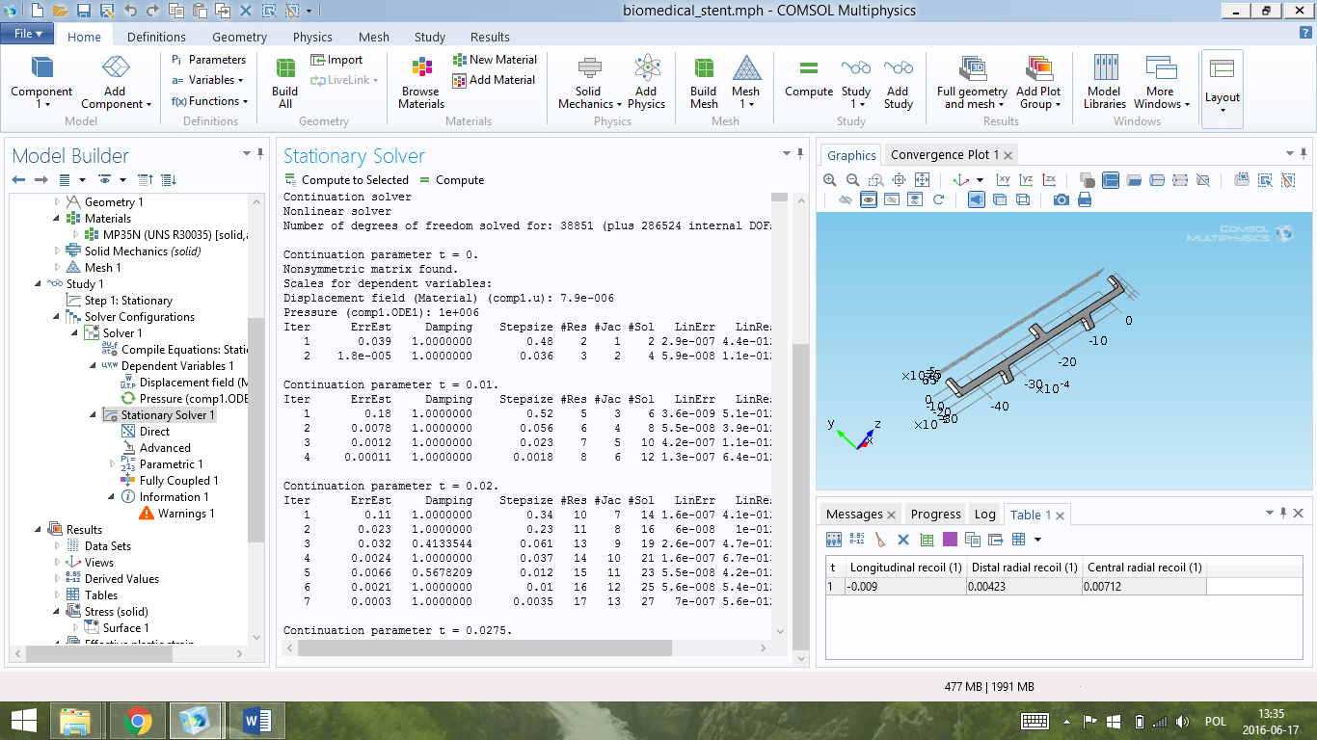
Task: Collapse the Study 1 tree node
Action: coord(39,284)
